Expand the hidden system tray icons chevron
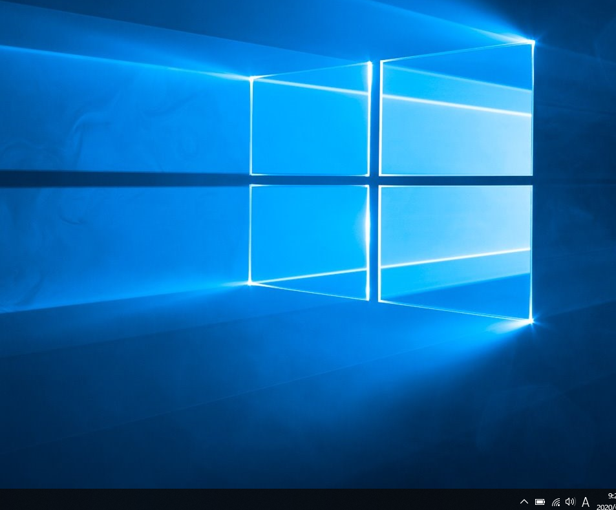Image resolution: width=616 pixels, height=510 pixels. tap(524, 502)
